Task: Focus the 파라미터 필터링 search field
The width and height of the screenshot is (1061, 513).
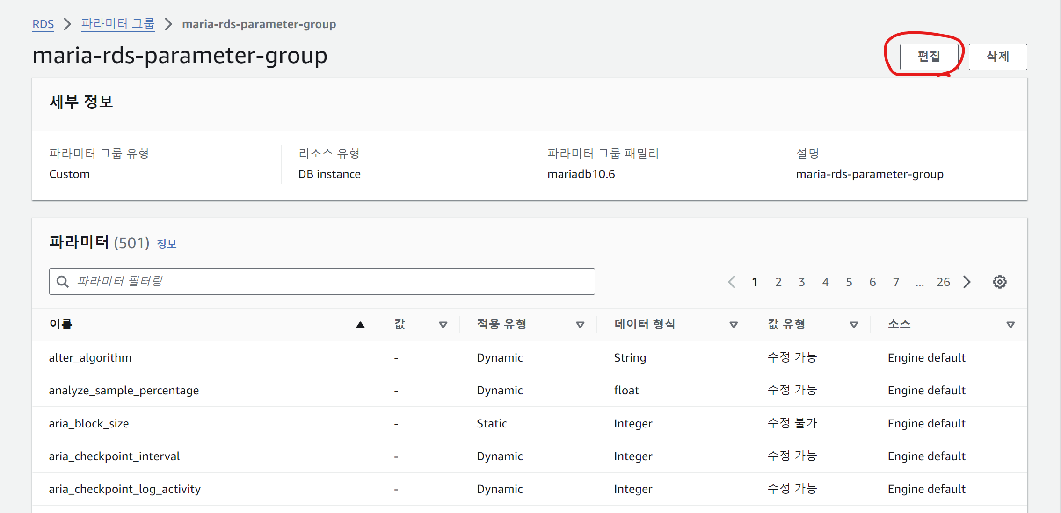Action: (x=327, y=281)
